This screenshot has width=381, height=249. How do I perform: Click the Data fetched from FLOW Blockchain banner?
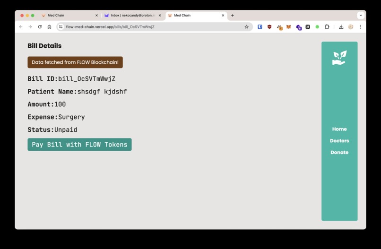point(75,62)
